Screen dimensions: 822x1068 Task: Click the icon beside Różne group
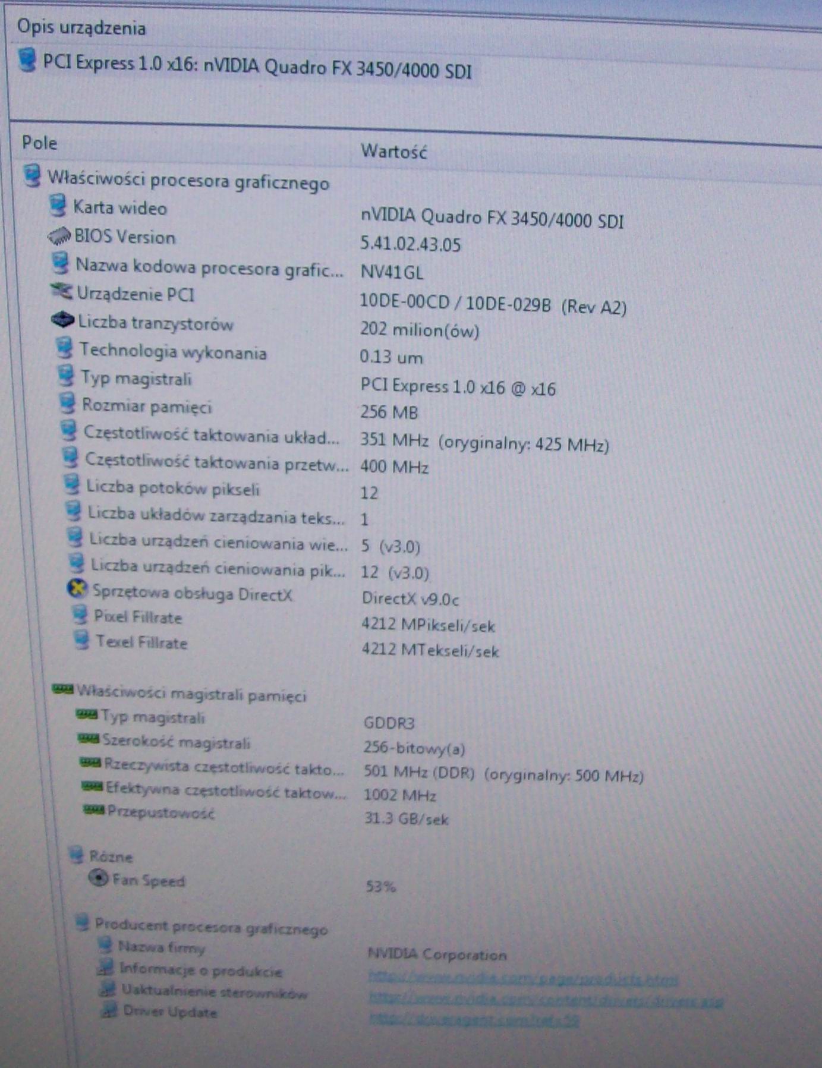(76, 855)
